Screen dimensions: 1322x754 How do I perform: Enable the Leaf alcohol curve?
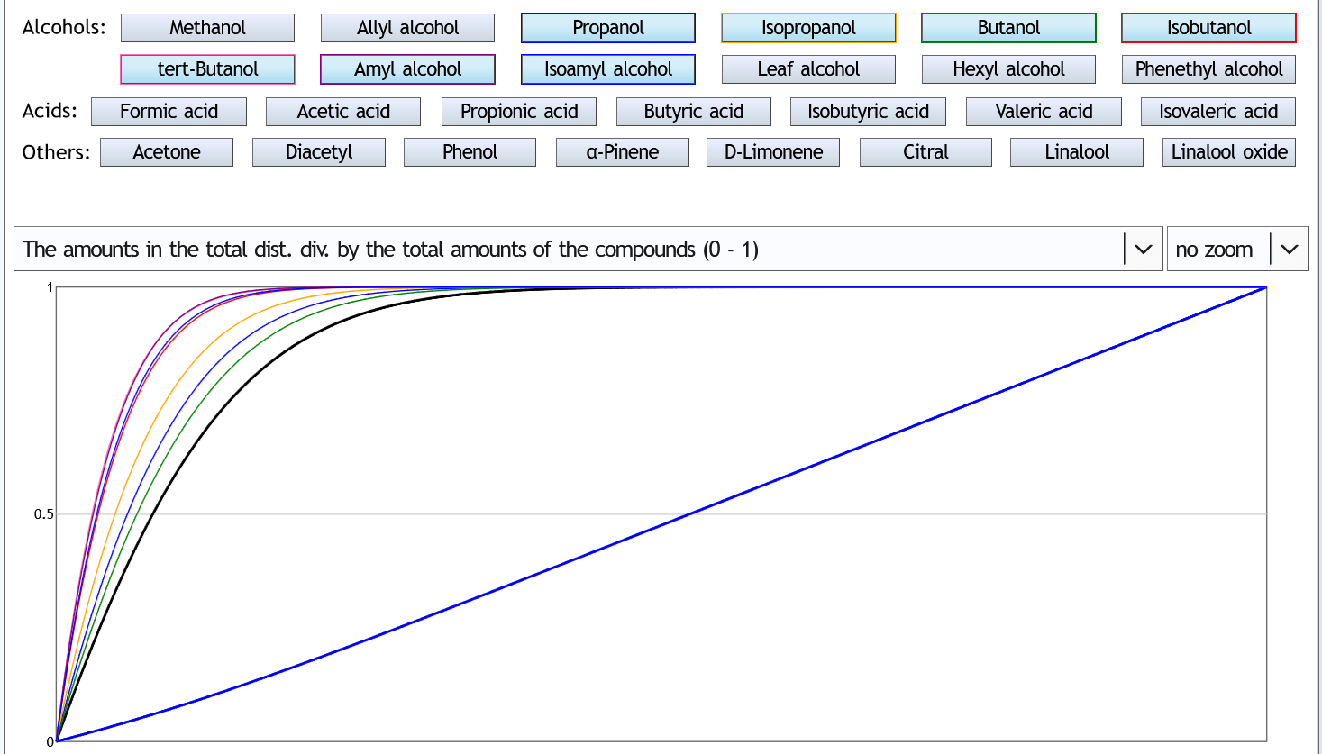[x=808, y=69]
